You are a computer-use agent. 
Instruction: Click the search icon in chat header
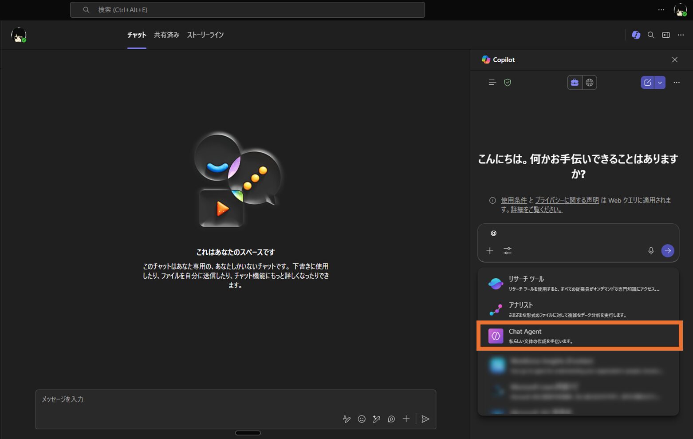pos(651,35)
